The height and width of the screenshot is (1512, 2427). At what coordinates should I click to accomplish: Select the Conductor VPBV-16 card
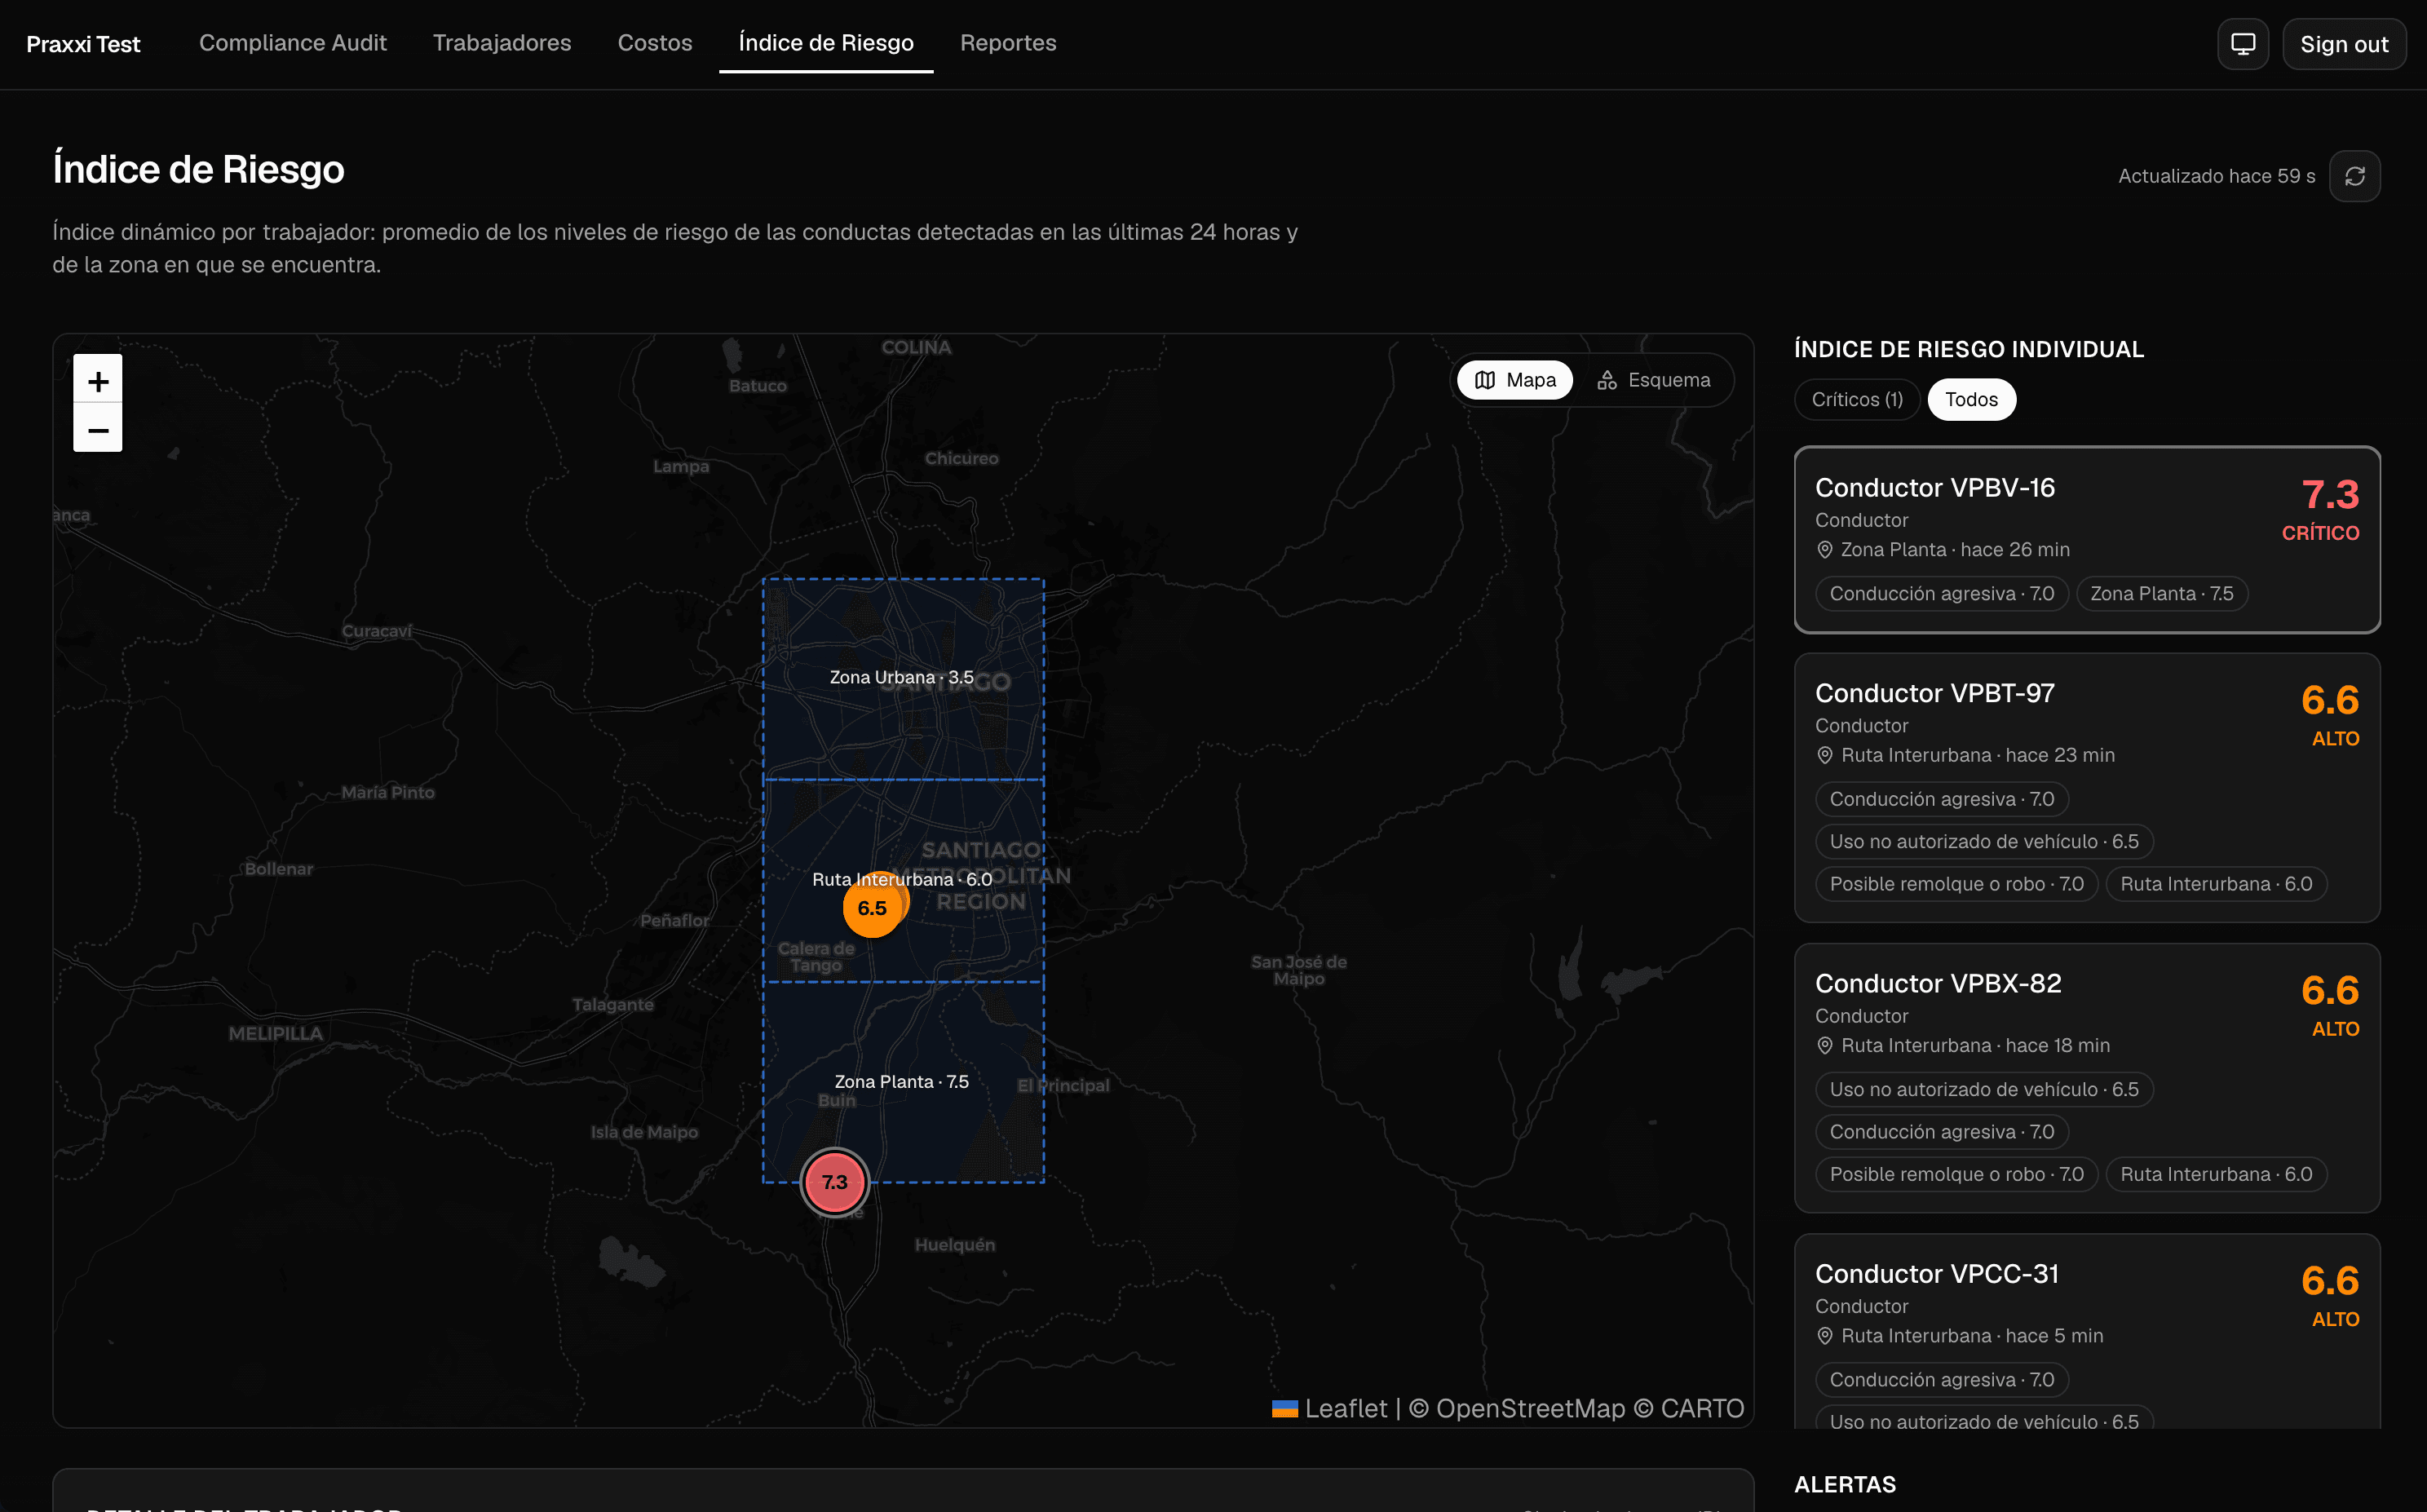2087,540
